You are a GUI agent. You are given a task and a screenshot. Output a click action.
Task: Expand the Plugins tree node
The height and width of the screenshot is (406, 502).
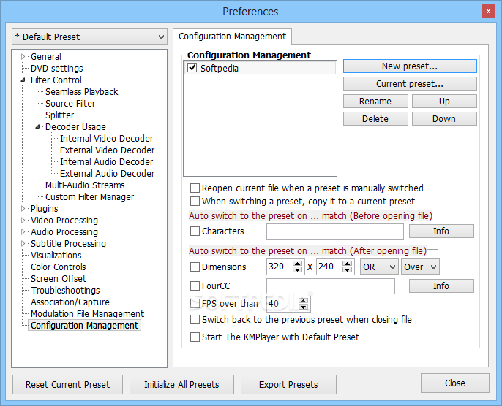(x=23, y=209)
